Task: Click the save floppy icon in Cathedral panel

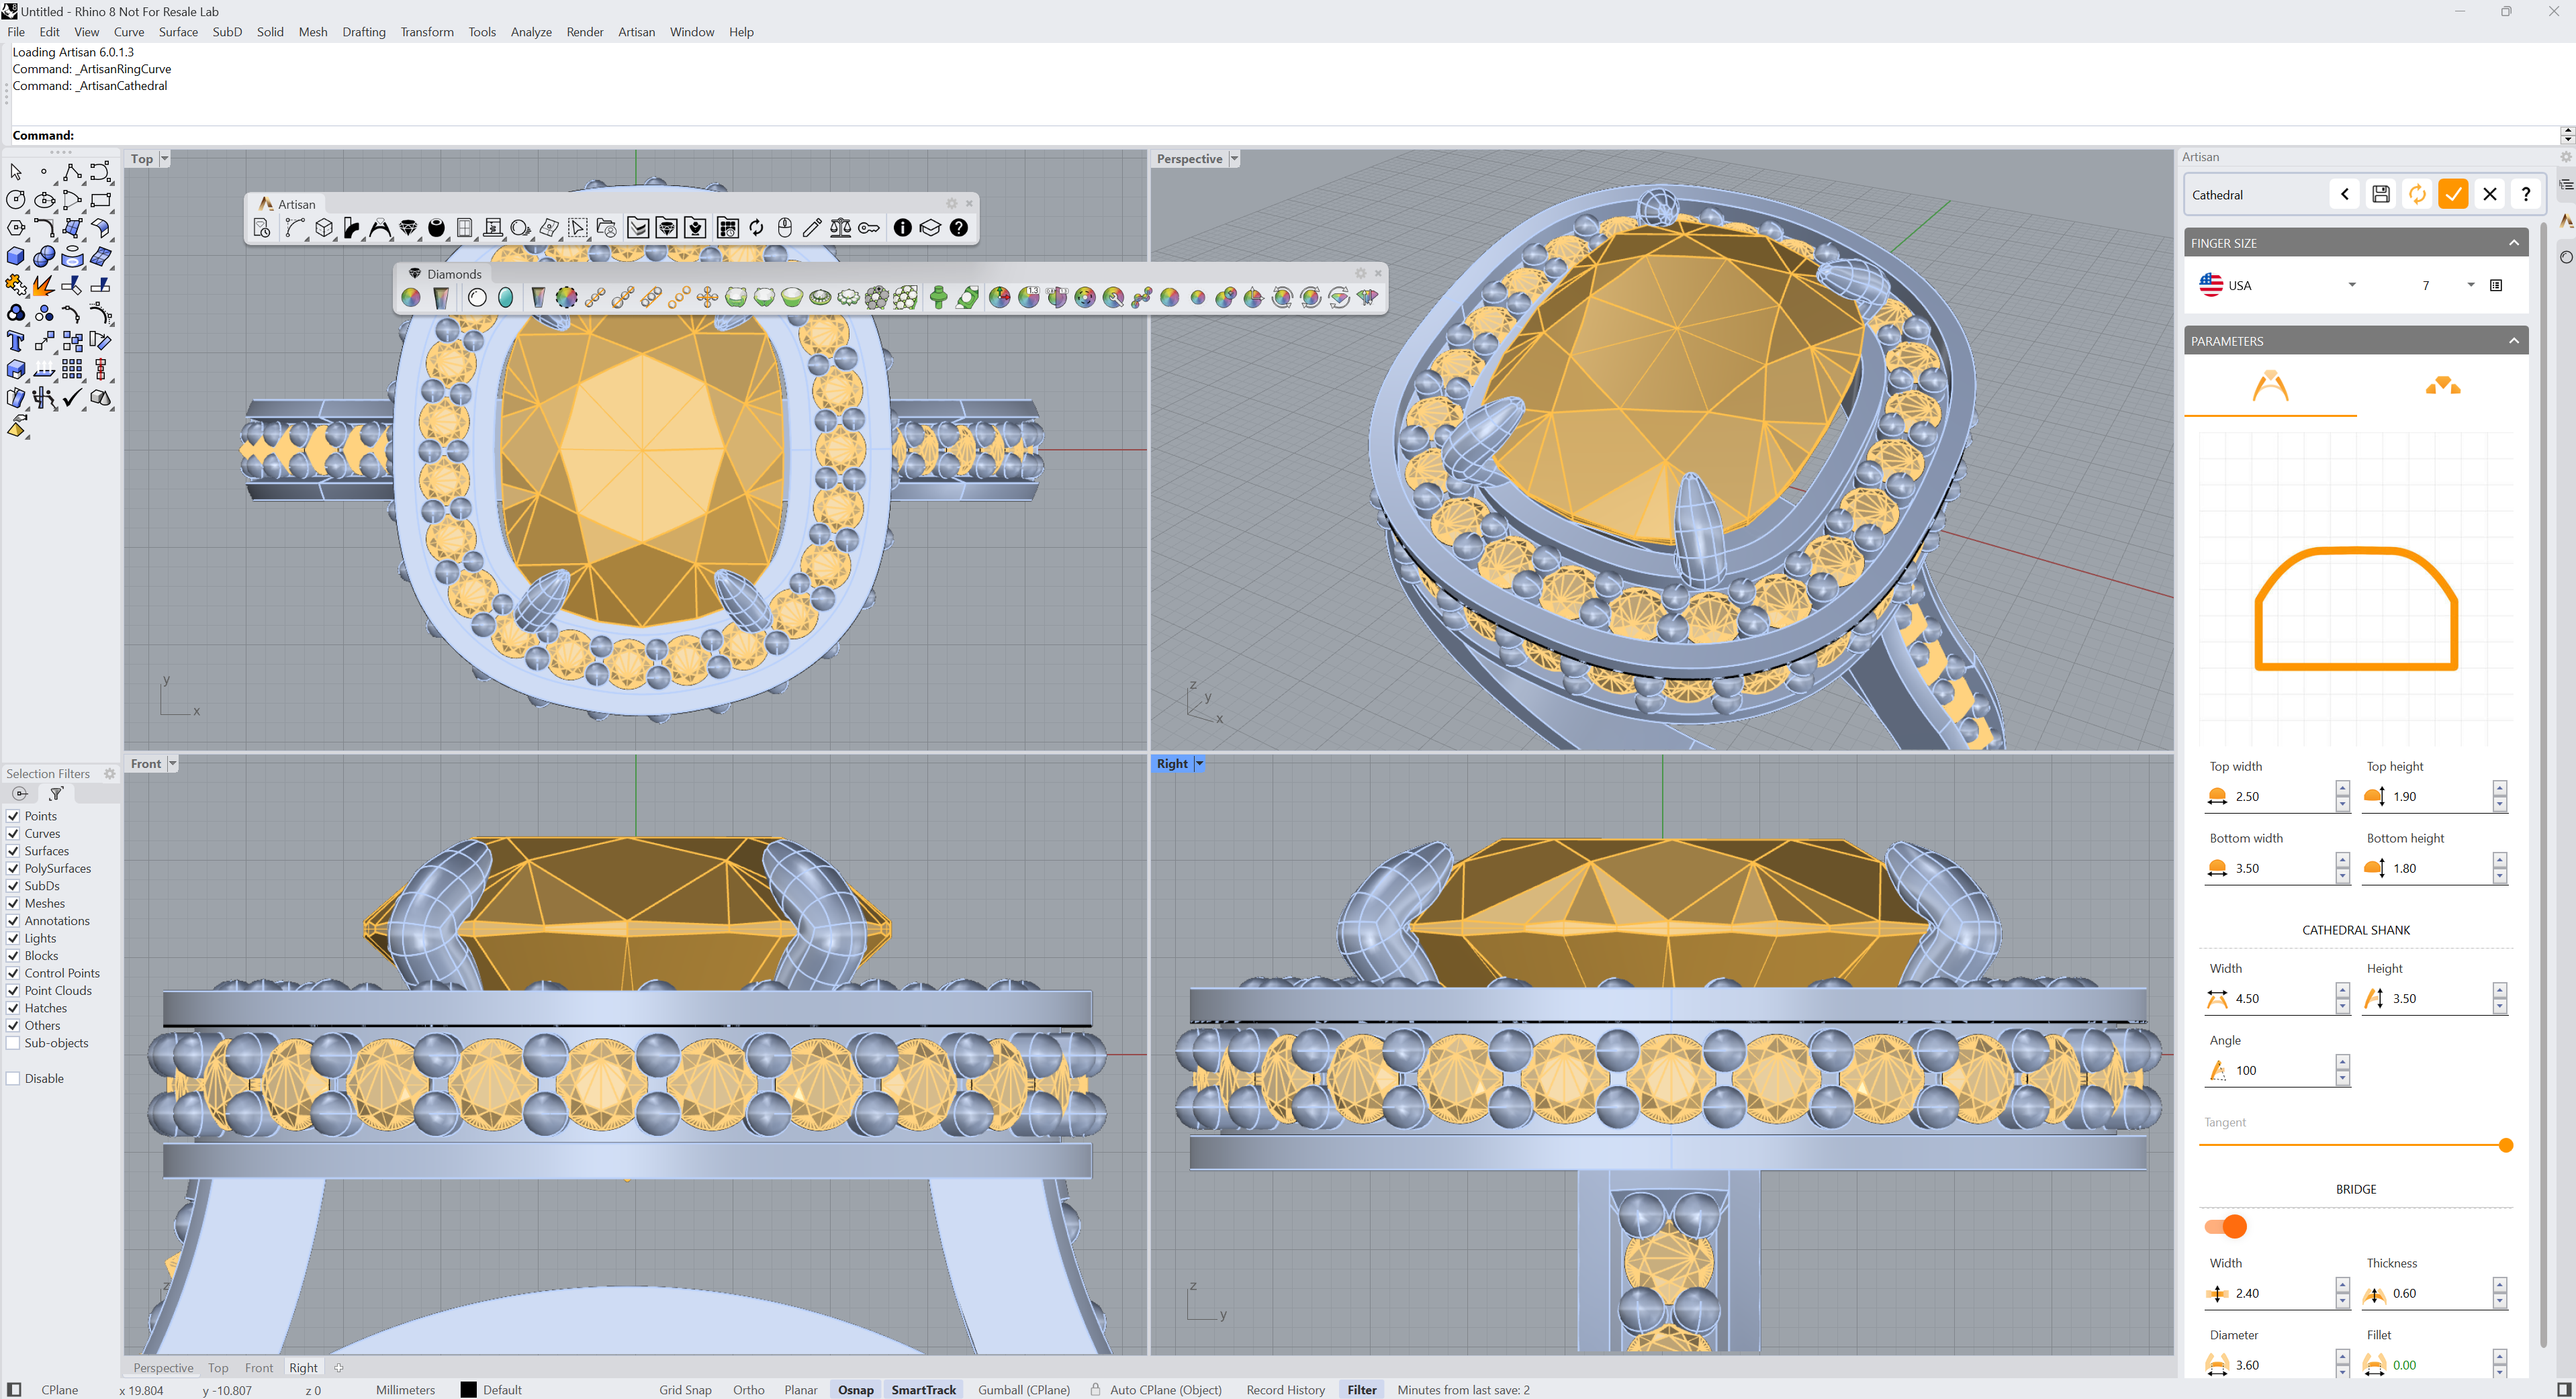Action: point(2380,194)
